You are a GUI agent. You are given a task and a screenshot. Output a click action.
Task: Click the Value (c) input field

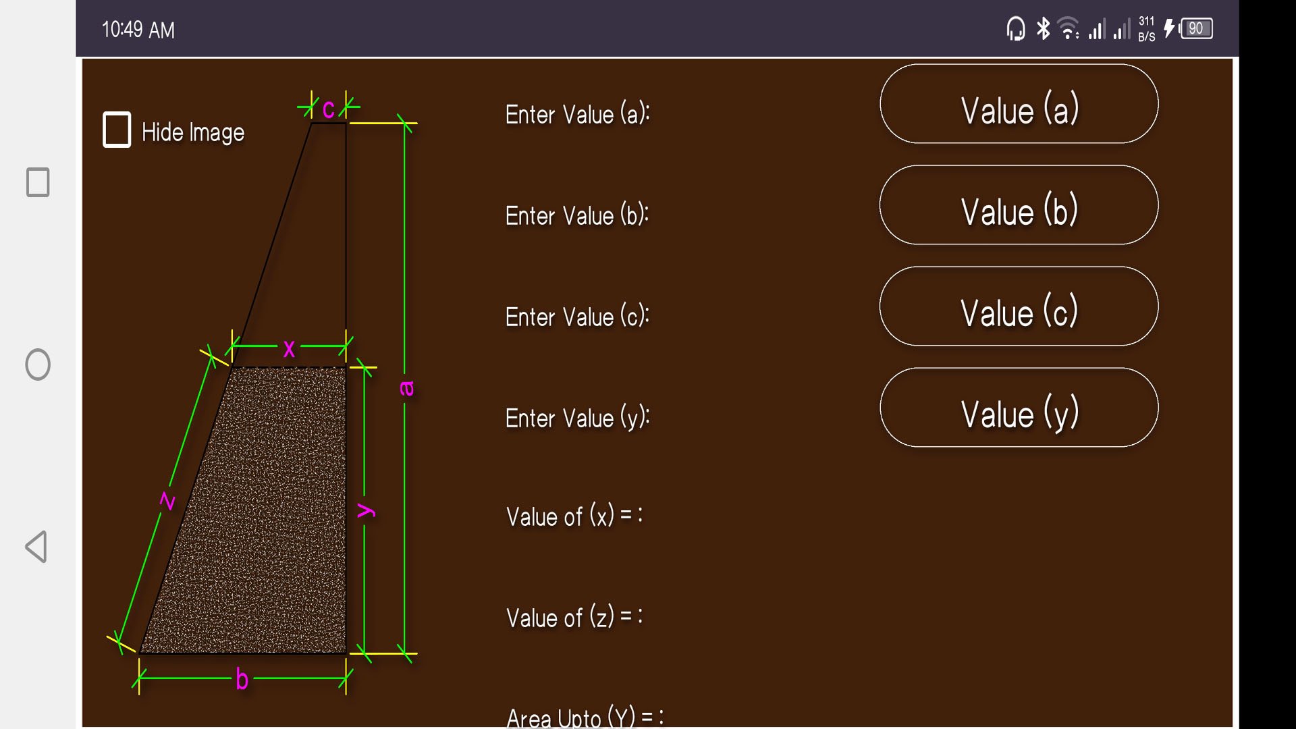[1019, 306]
